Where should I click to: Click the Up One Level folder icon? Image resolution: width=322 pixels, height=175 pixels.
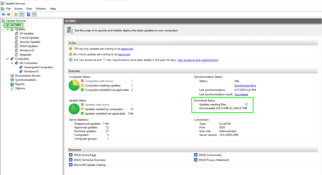tap(16, 14)
